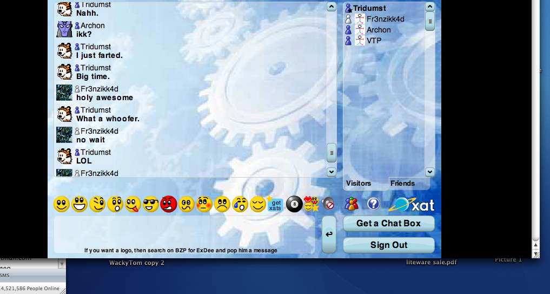
Task: Insert the big grin emoticon
Action: (x=79, y=204)
